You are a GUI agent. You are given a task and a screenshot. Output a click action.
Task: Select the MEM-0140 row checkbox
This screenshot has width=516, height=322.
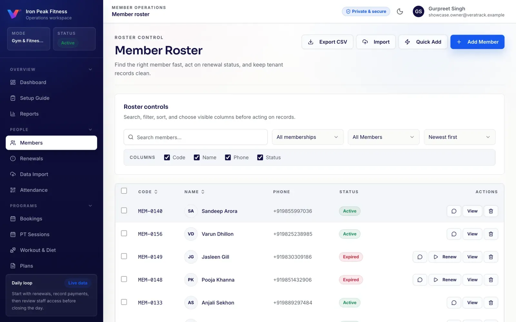coord(124,210)
